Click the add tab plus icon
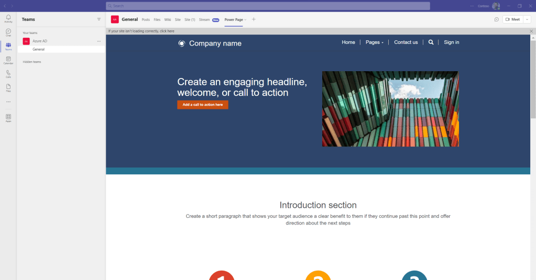The width and height of the screenshot is (536, 280). click(254, 19)
